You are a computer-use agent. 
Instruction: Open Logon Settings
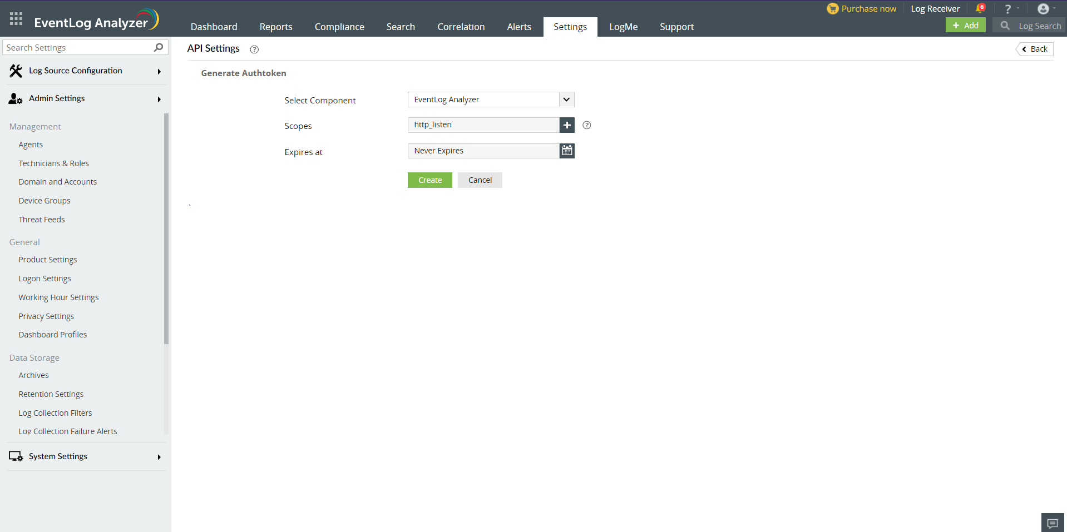pyautogui.click(x=45, y=279)
